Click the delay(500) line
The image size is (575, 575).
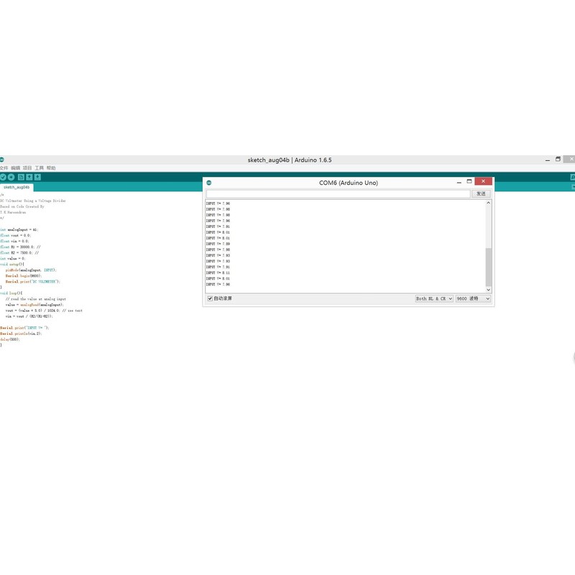(x=10, y=339)
